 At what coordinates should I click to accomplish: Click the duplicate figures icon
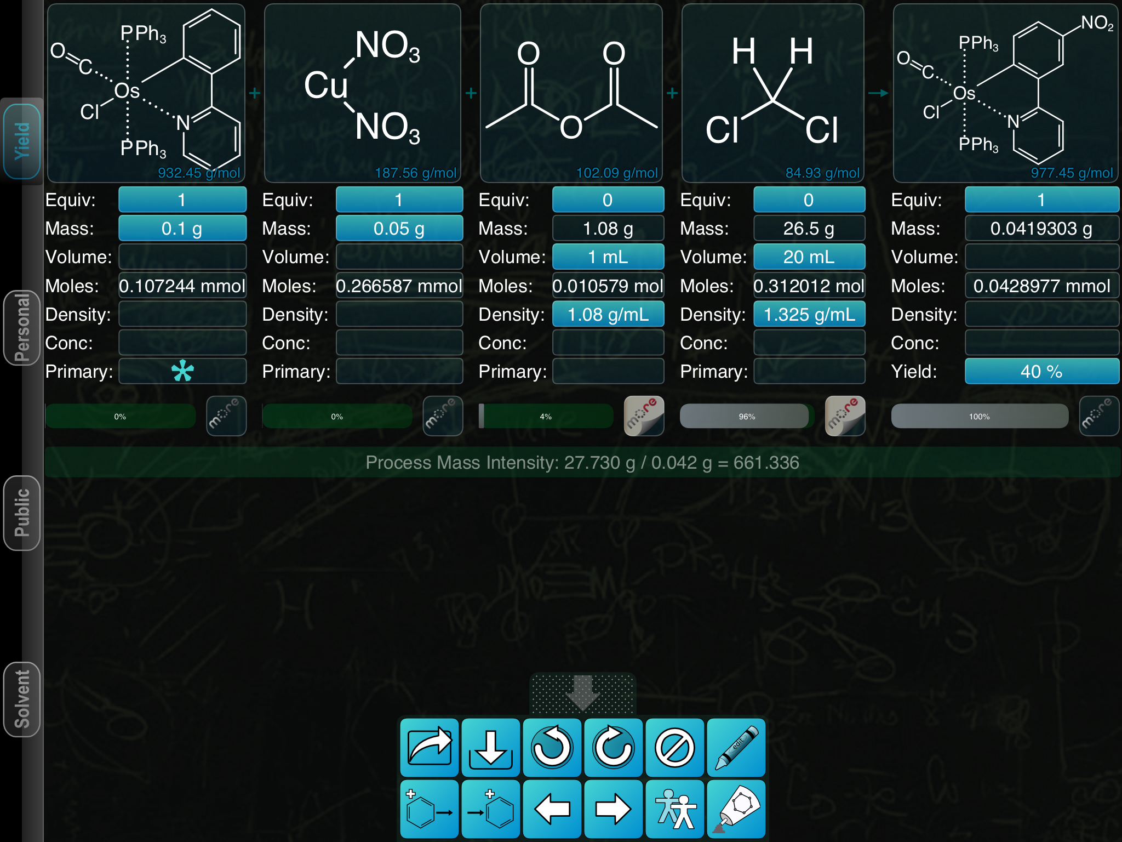coord(674,810)
